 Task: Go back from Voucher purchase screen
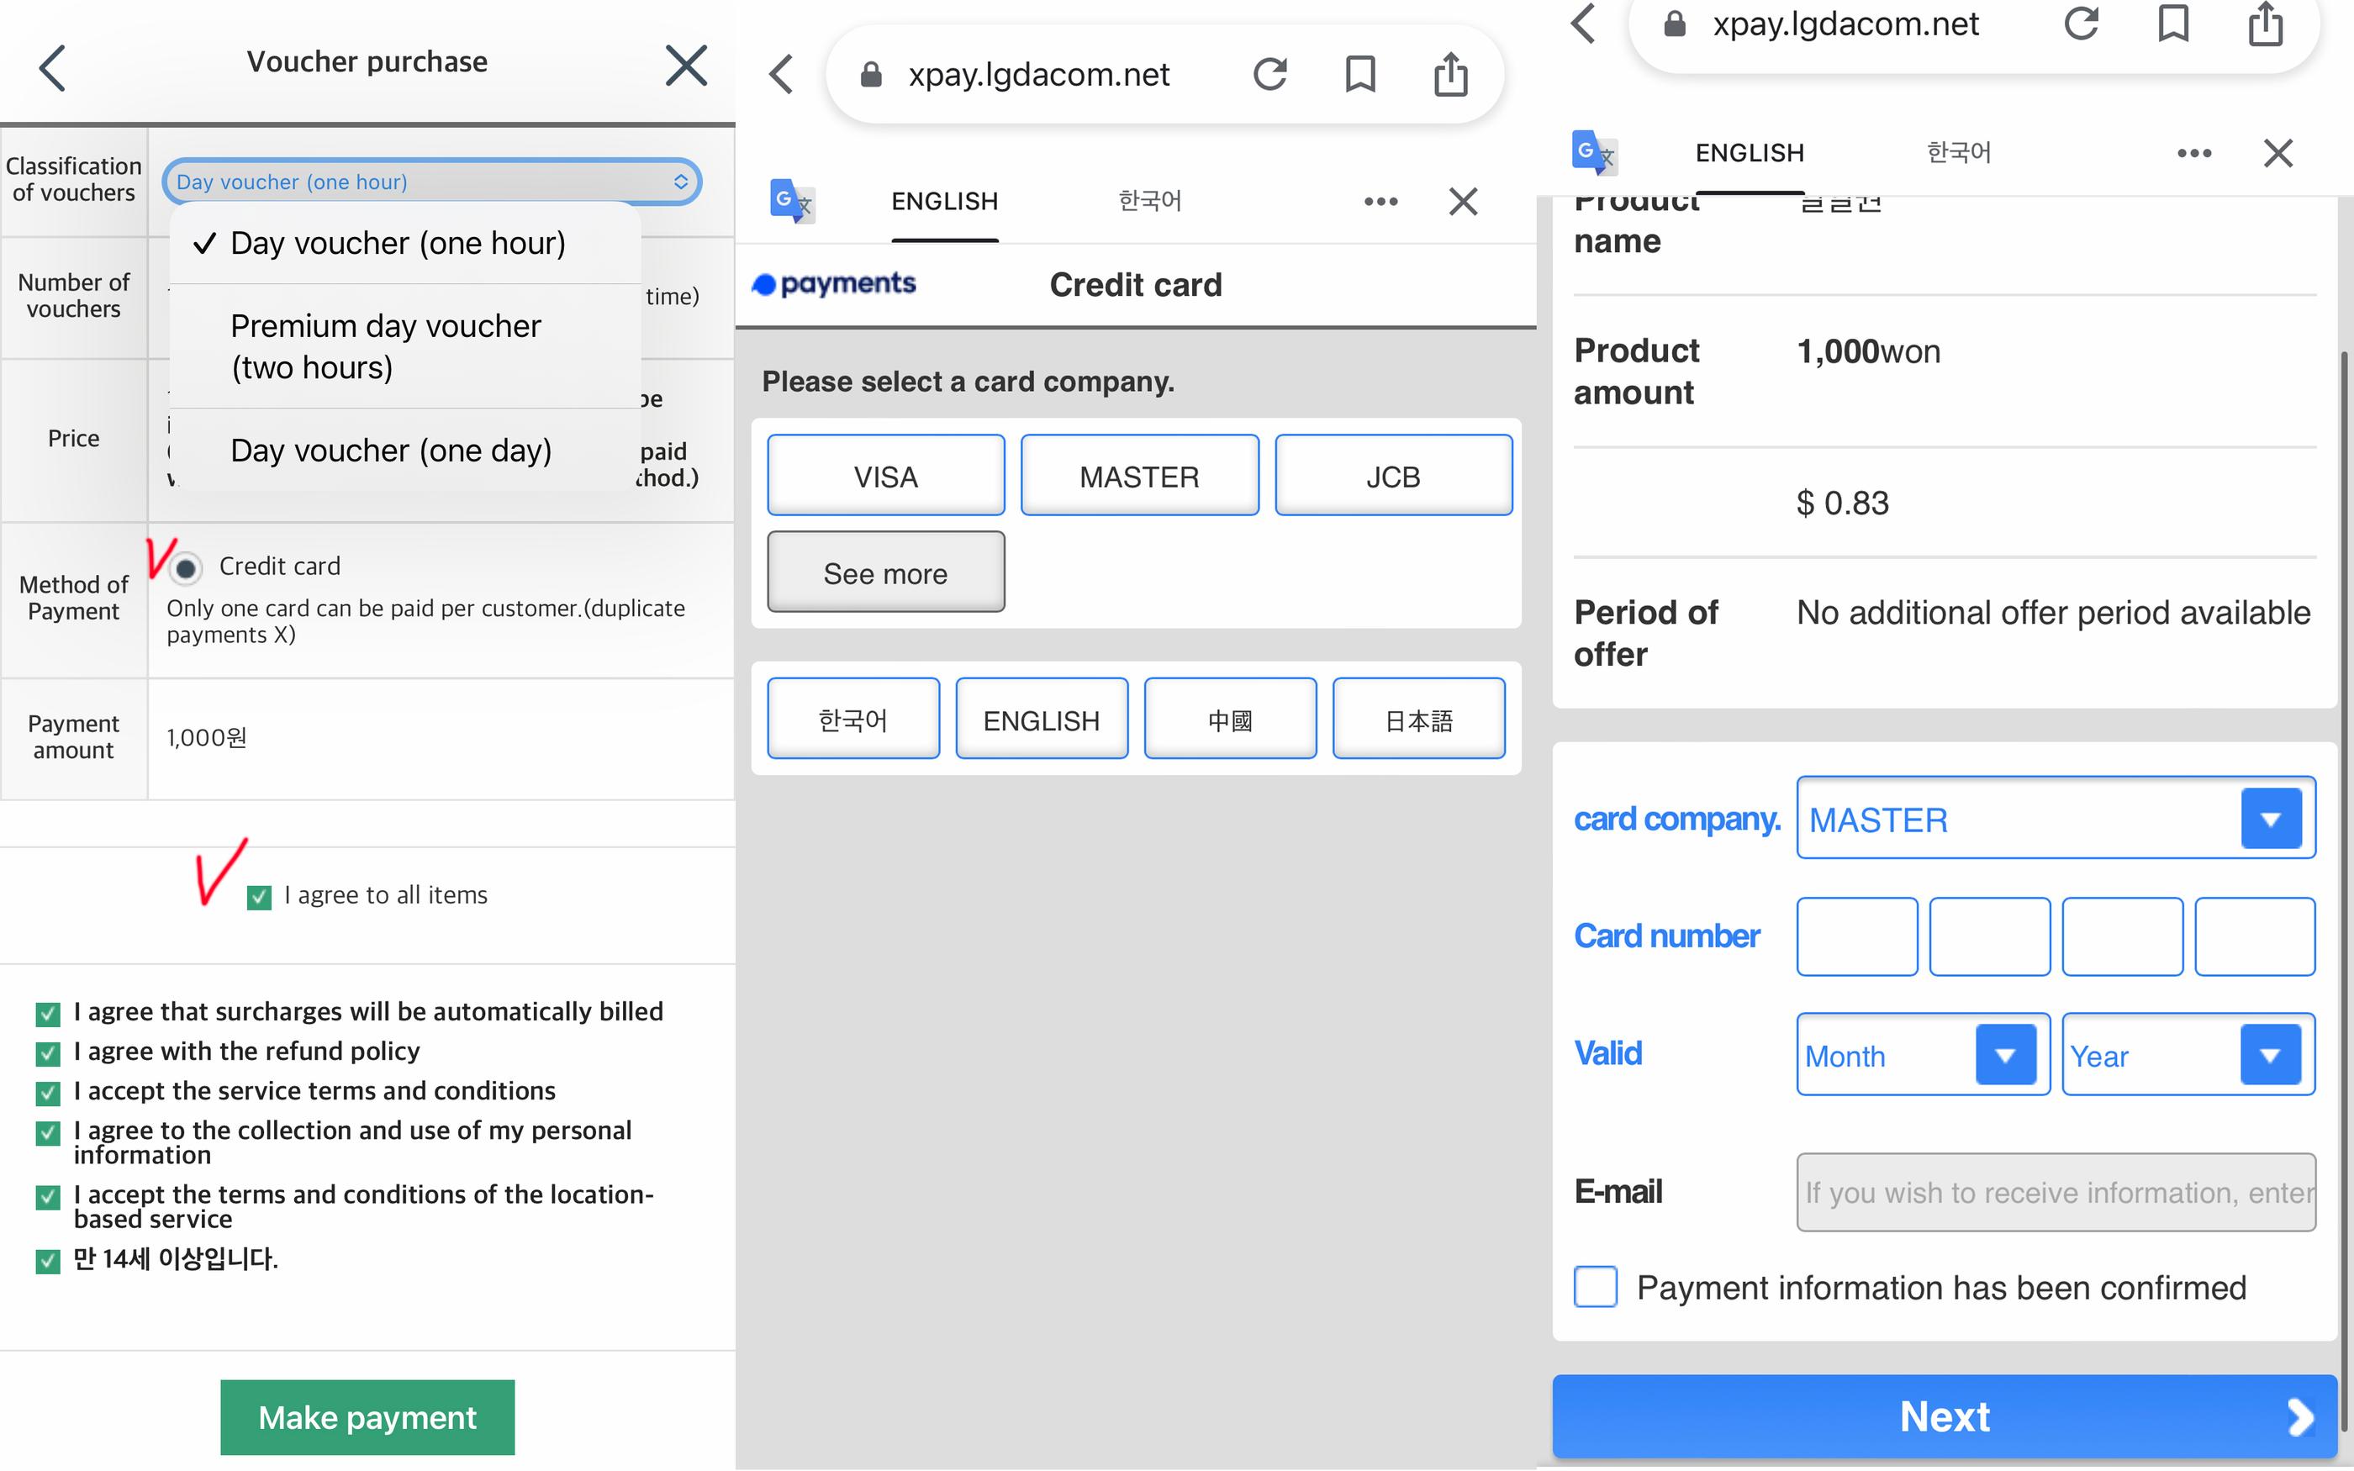click(x=52, y=68)
